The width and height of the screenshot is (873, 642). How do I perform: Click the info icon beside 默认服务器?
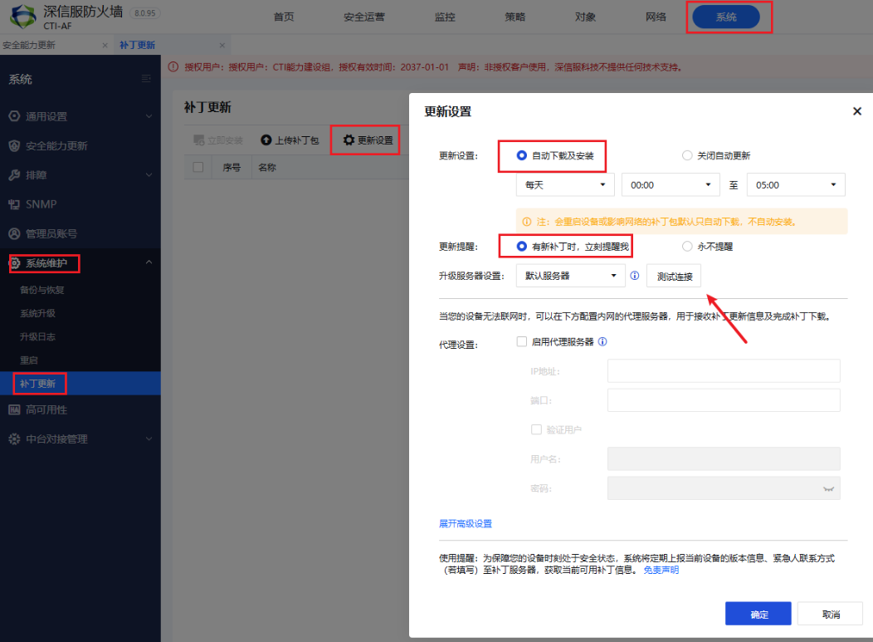click(x=635, y=276)
